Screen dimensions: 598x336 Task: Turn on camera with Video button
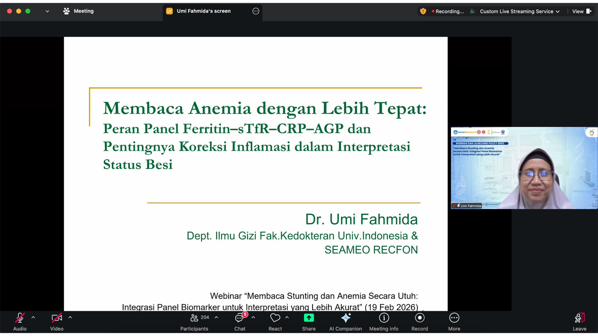click(57, 318)
